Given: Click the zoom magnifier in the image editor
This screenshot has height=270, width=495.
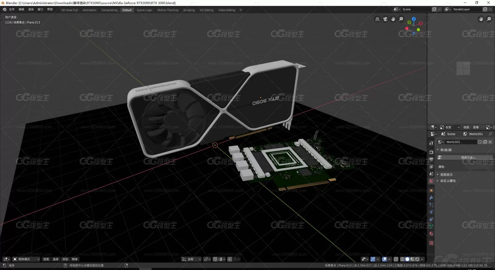Looking at the screenshot, I should click(x=489, y=19).
